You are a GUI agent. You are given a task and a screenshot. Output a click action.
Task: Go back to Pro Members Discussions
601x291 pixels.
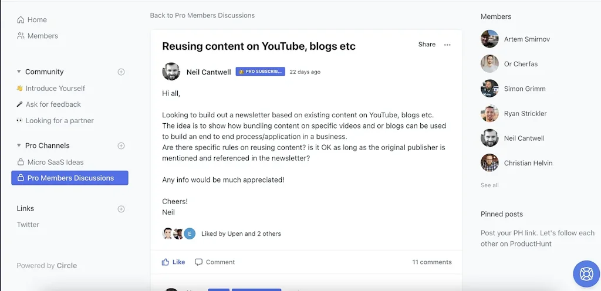click(202, 15)
